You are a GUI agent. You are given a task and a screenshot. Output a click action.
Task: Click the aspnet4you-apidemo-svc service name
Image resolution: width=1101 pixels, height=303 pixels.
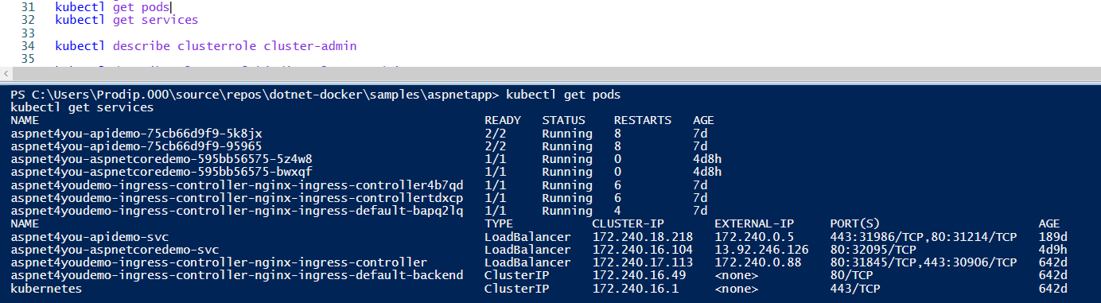89,237
